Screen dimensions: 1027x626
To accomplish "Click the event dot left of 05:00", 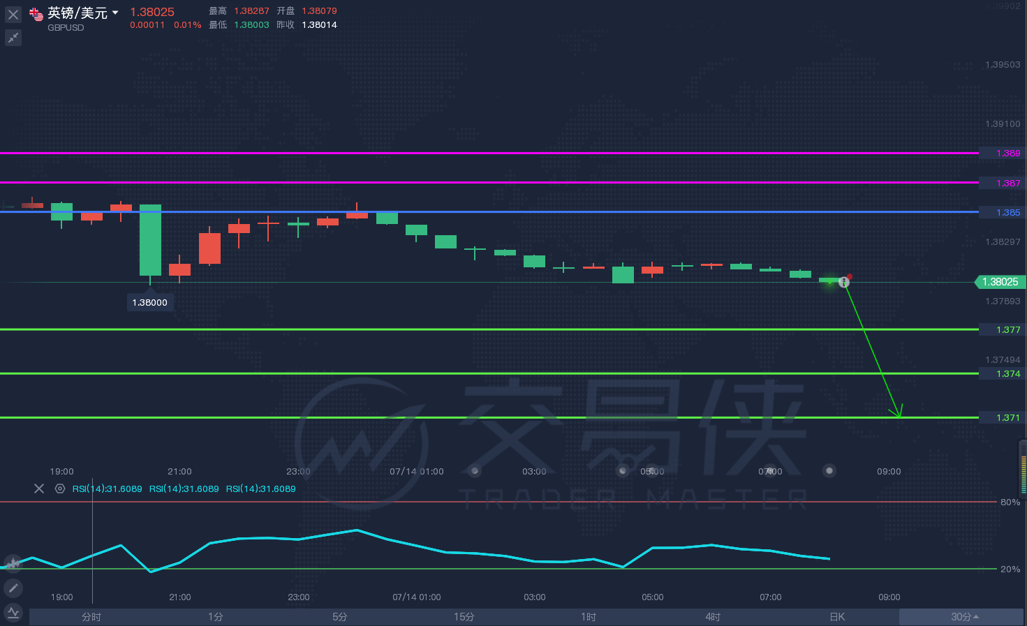I will pyautogui.click(x=623, y=471).
